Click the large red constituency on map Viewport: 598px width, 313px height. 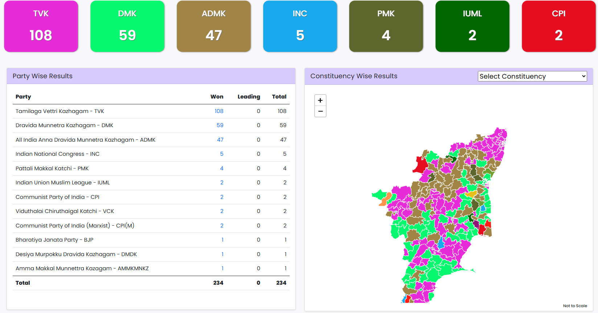click(421, 165)
